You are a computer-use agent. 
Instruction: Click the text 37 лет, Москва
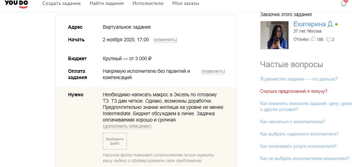307,31
